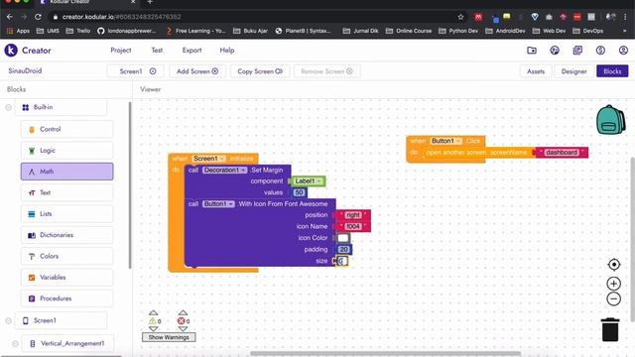Switch to the Designer view
Image resolution: width=635 pixels, height=357 pixels.
(573, 71)
